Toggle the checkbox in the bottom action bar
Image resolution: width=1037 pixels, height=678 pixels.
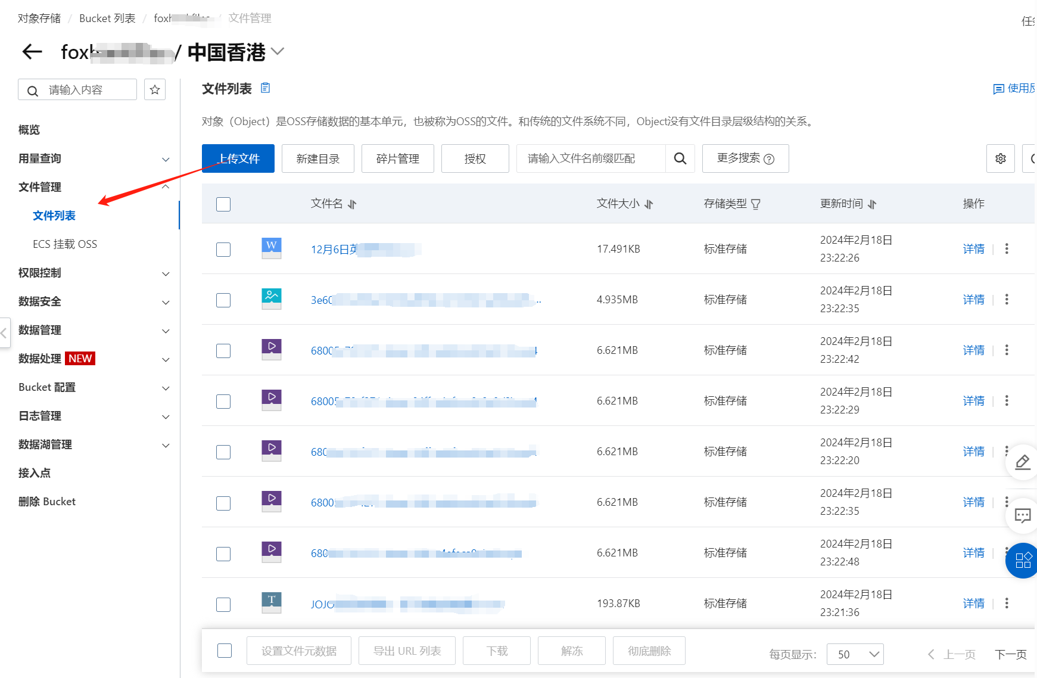[225, 651]
